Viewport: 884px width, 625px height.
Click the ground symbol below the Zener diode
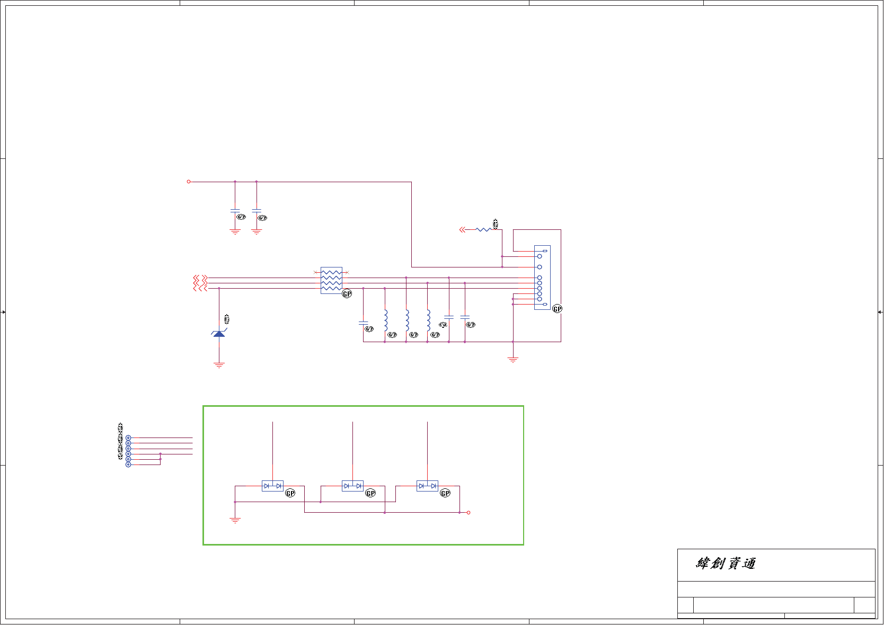point(219,365)
